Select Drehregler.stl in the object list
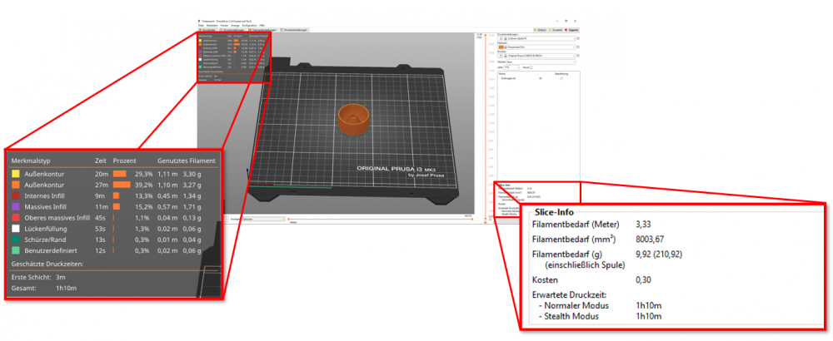The width and height of the screenshot is (833, 341). click(x=508, y=78)
